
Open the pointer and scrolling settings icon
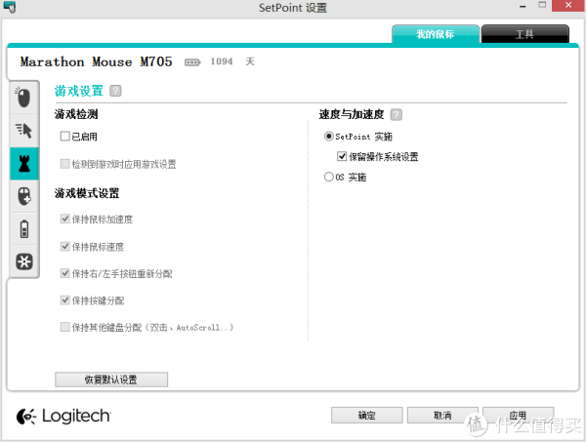tap(23, 131)
